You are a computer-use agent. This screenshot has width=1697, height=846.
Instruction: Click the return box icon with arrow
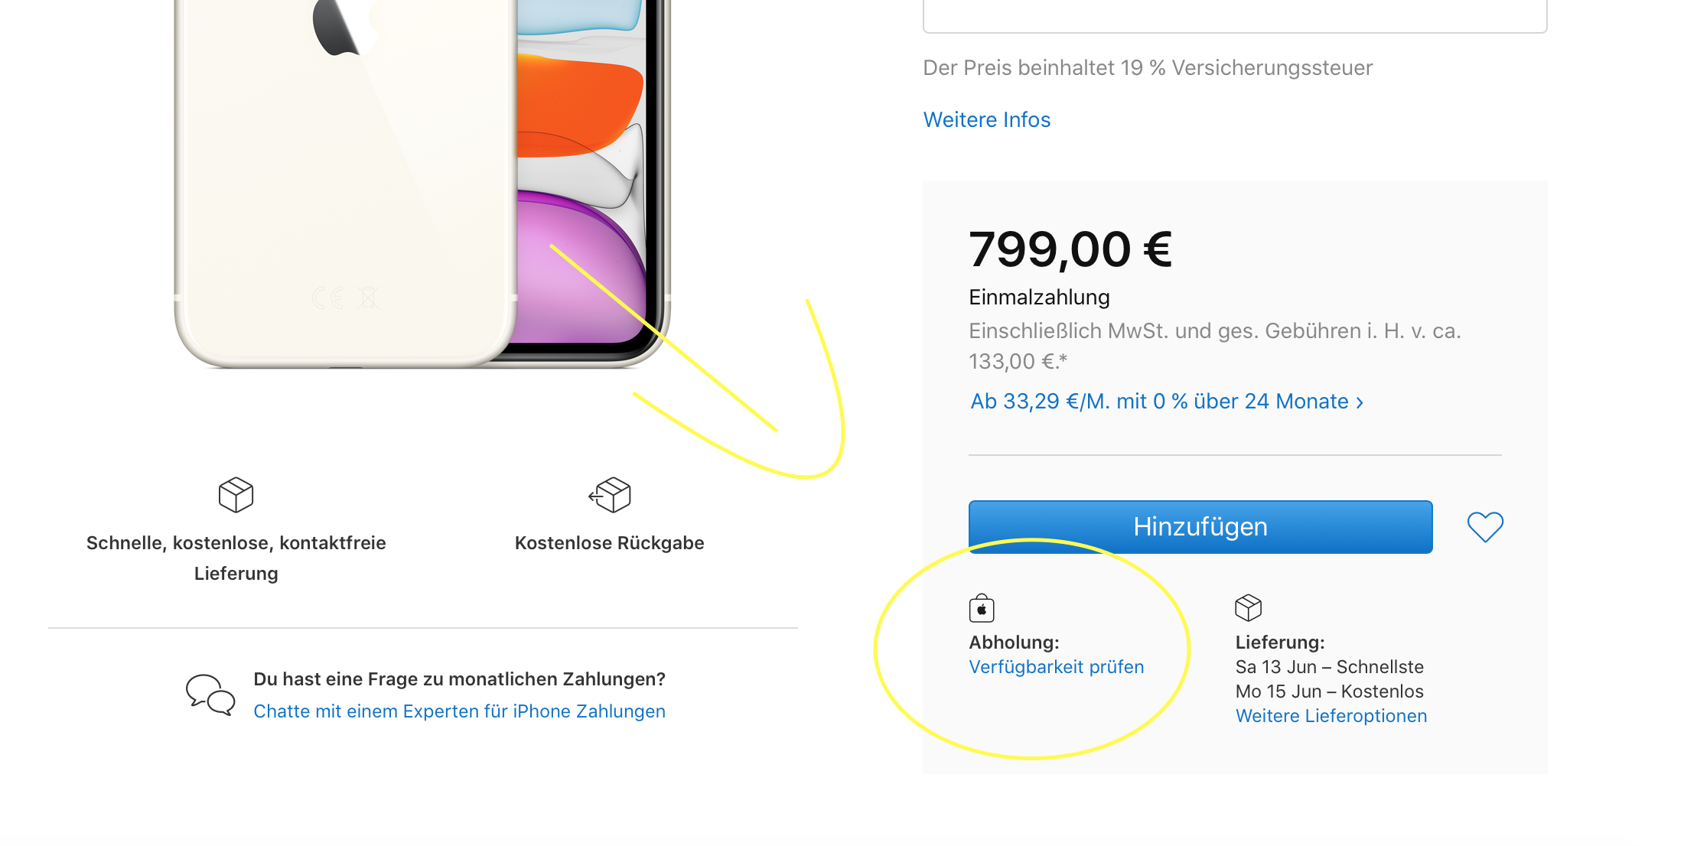coord(610,495)
